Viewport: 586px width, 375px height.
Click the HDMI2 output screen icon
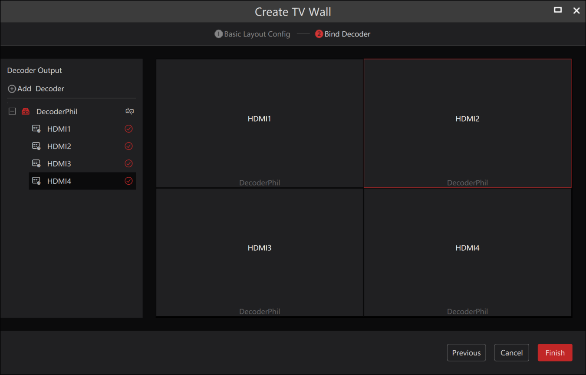36,146
